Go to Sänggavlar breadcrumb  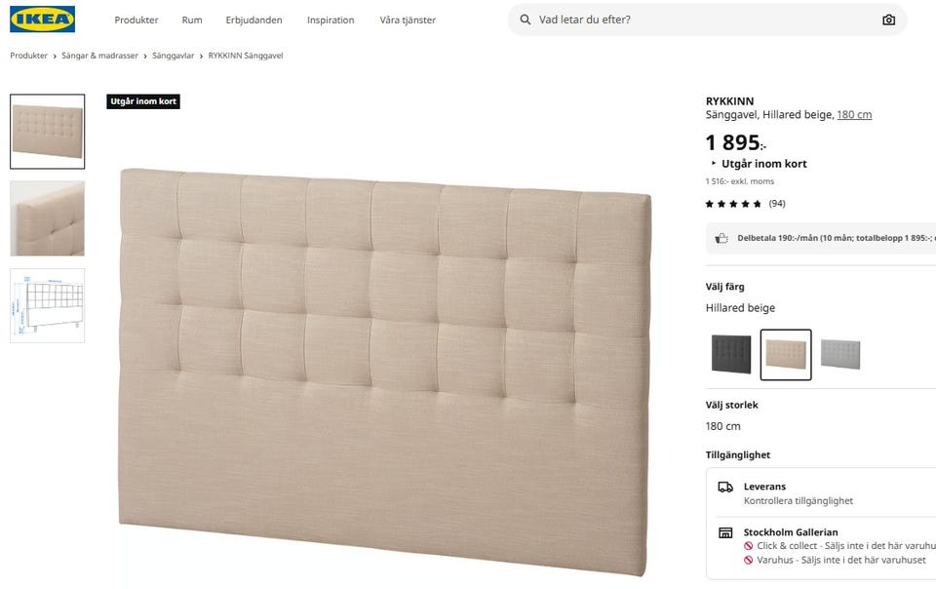[175, 56]
